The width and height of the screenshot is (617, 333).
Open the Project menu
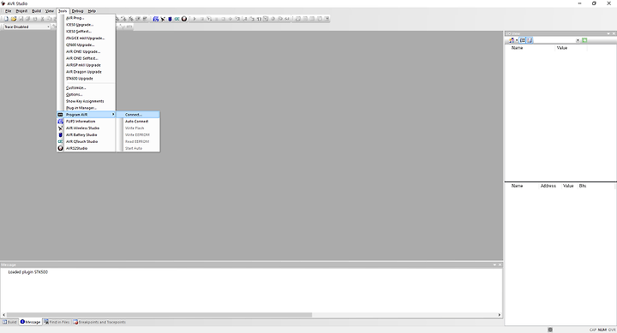pos(21,11)
